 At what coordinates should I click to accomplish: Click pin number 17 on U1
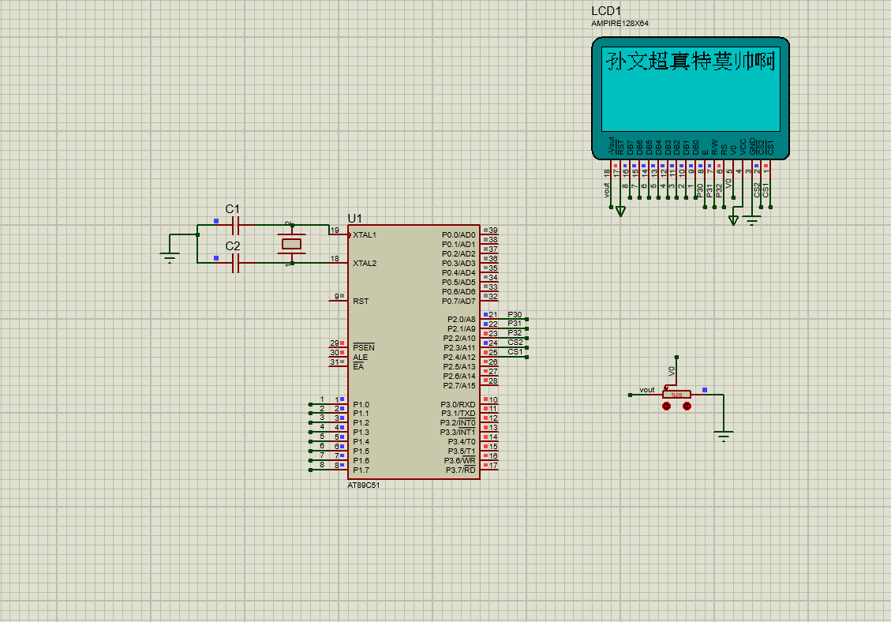[x=492, y=465]
